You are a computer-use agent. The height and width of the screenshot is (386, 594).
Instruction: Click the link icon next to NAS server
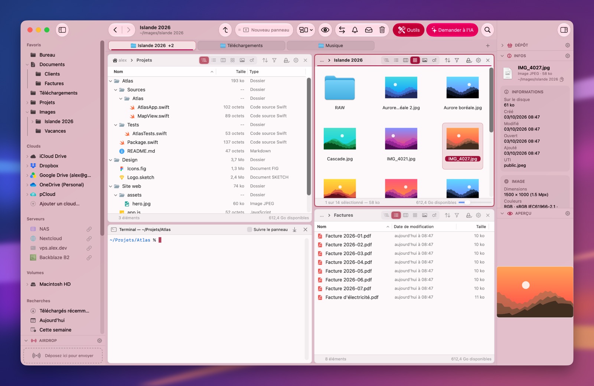[x=89, y=229]
